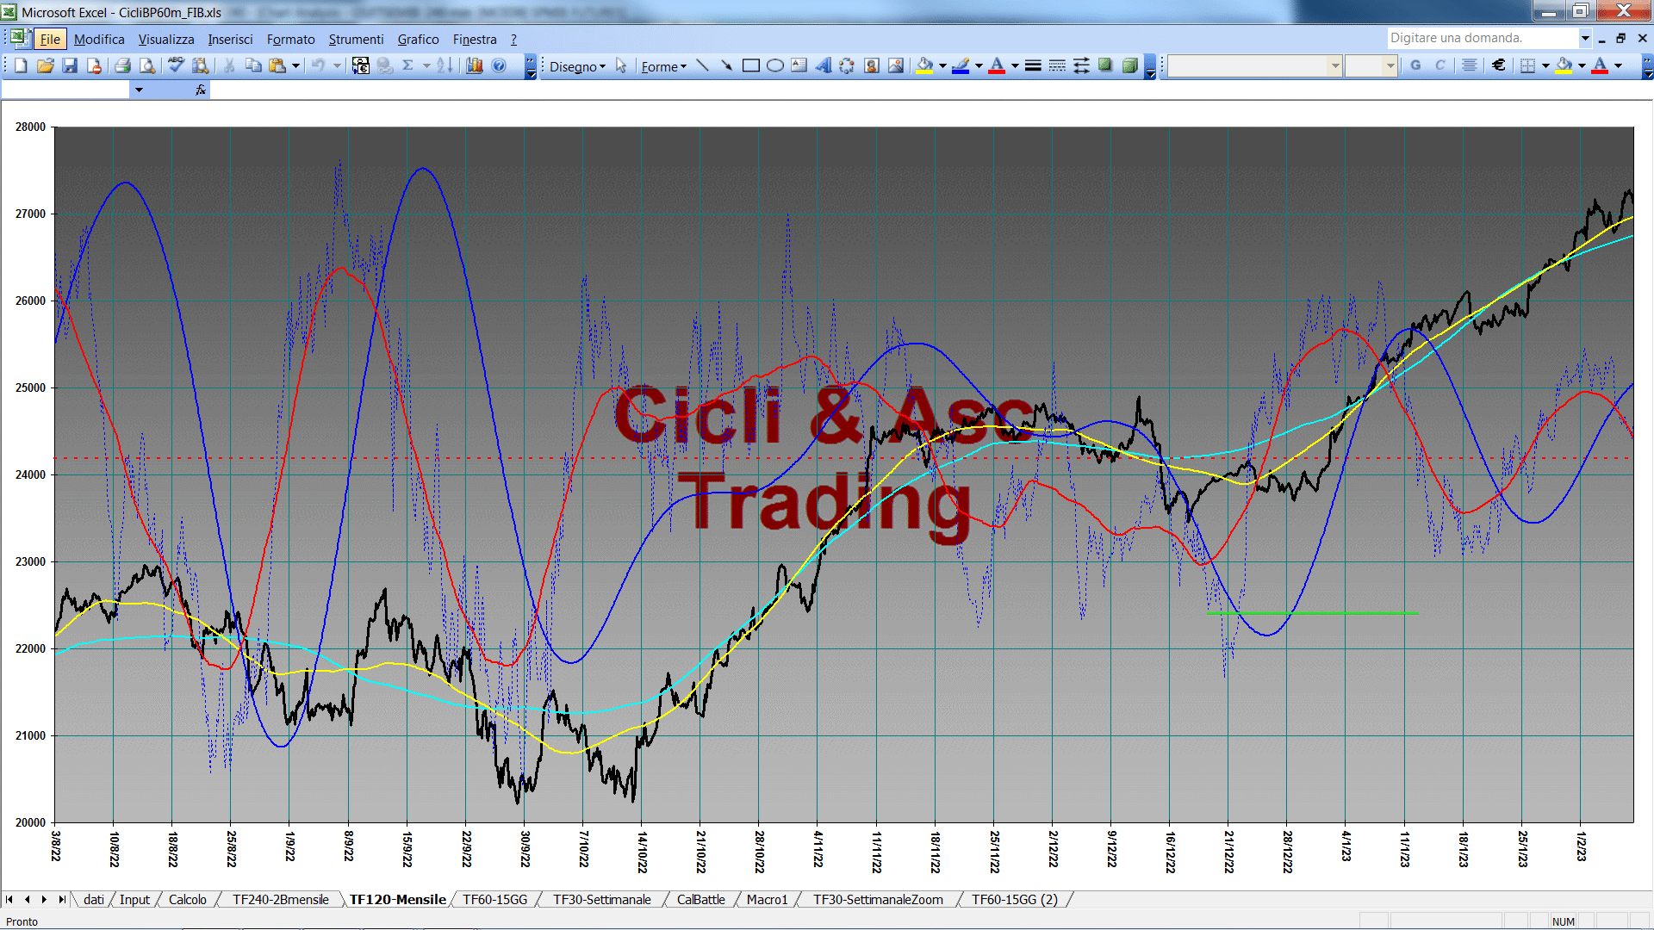
Task: Toggle the Shadow Style button
Action: click(x=1105, y=65)
